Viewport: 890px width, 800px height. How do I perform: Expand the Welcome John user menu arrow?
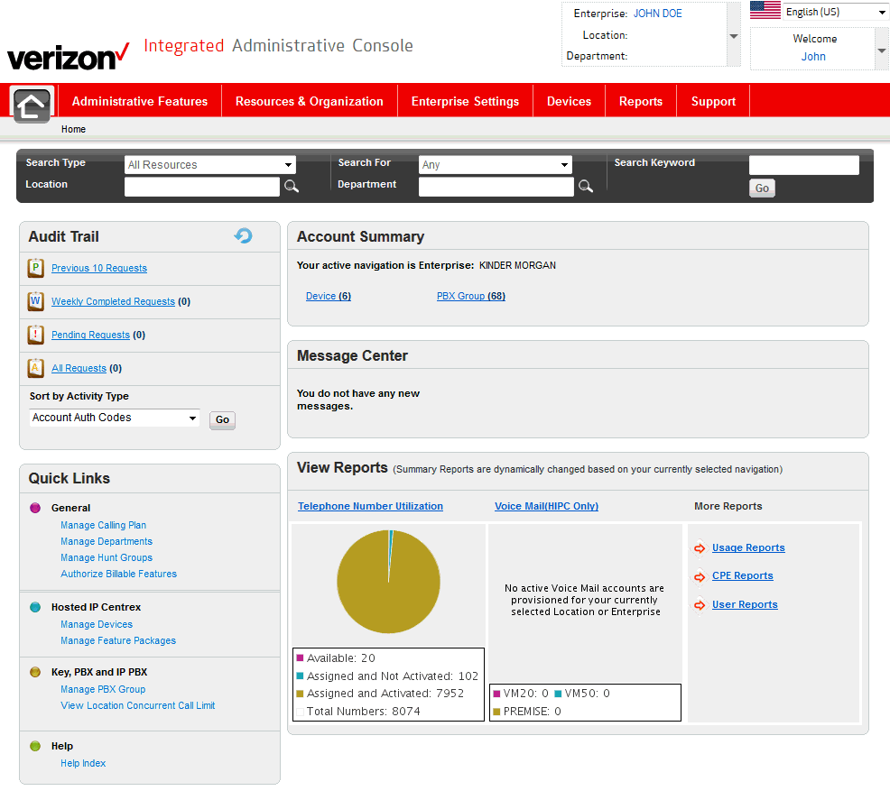[x=882, y=51]
